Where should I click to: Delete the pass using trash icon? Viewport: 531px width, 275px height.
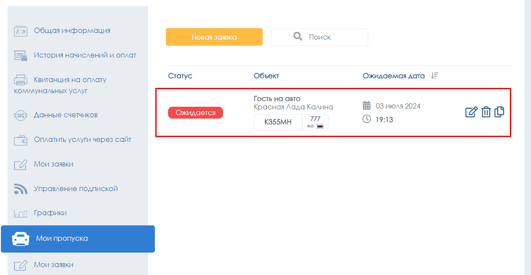click(486, 112)
